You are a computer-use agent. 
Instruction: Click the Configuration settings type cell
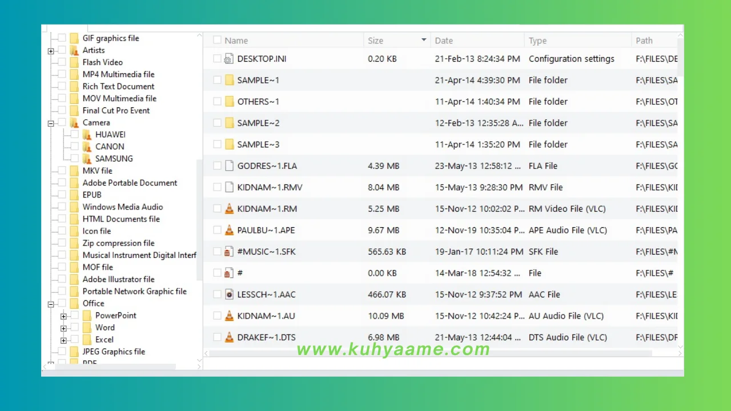click(571, 59)
